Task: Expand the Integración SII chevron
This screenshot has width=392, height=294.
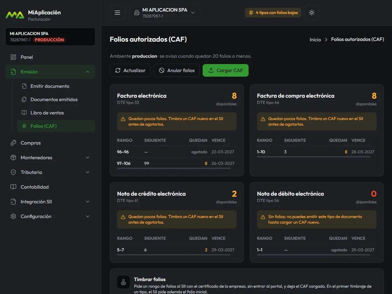Action: tap(88, 202)
